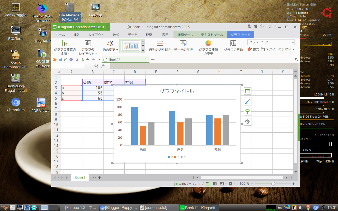Open the help menu dropdown
Viewport: 338px width, 211px height.
pyautogui.click(x=262, y=26)
